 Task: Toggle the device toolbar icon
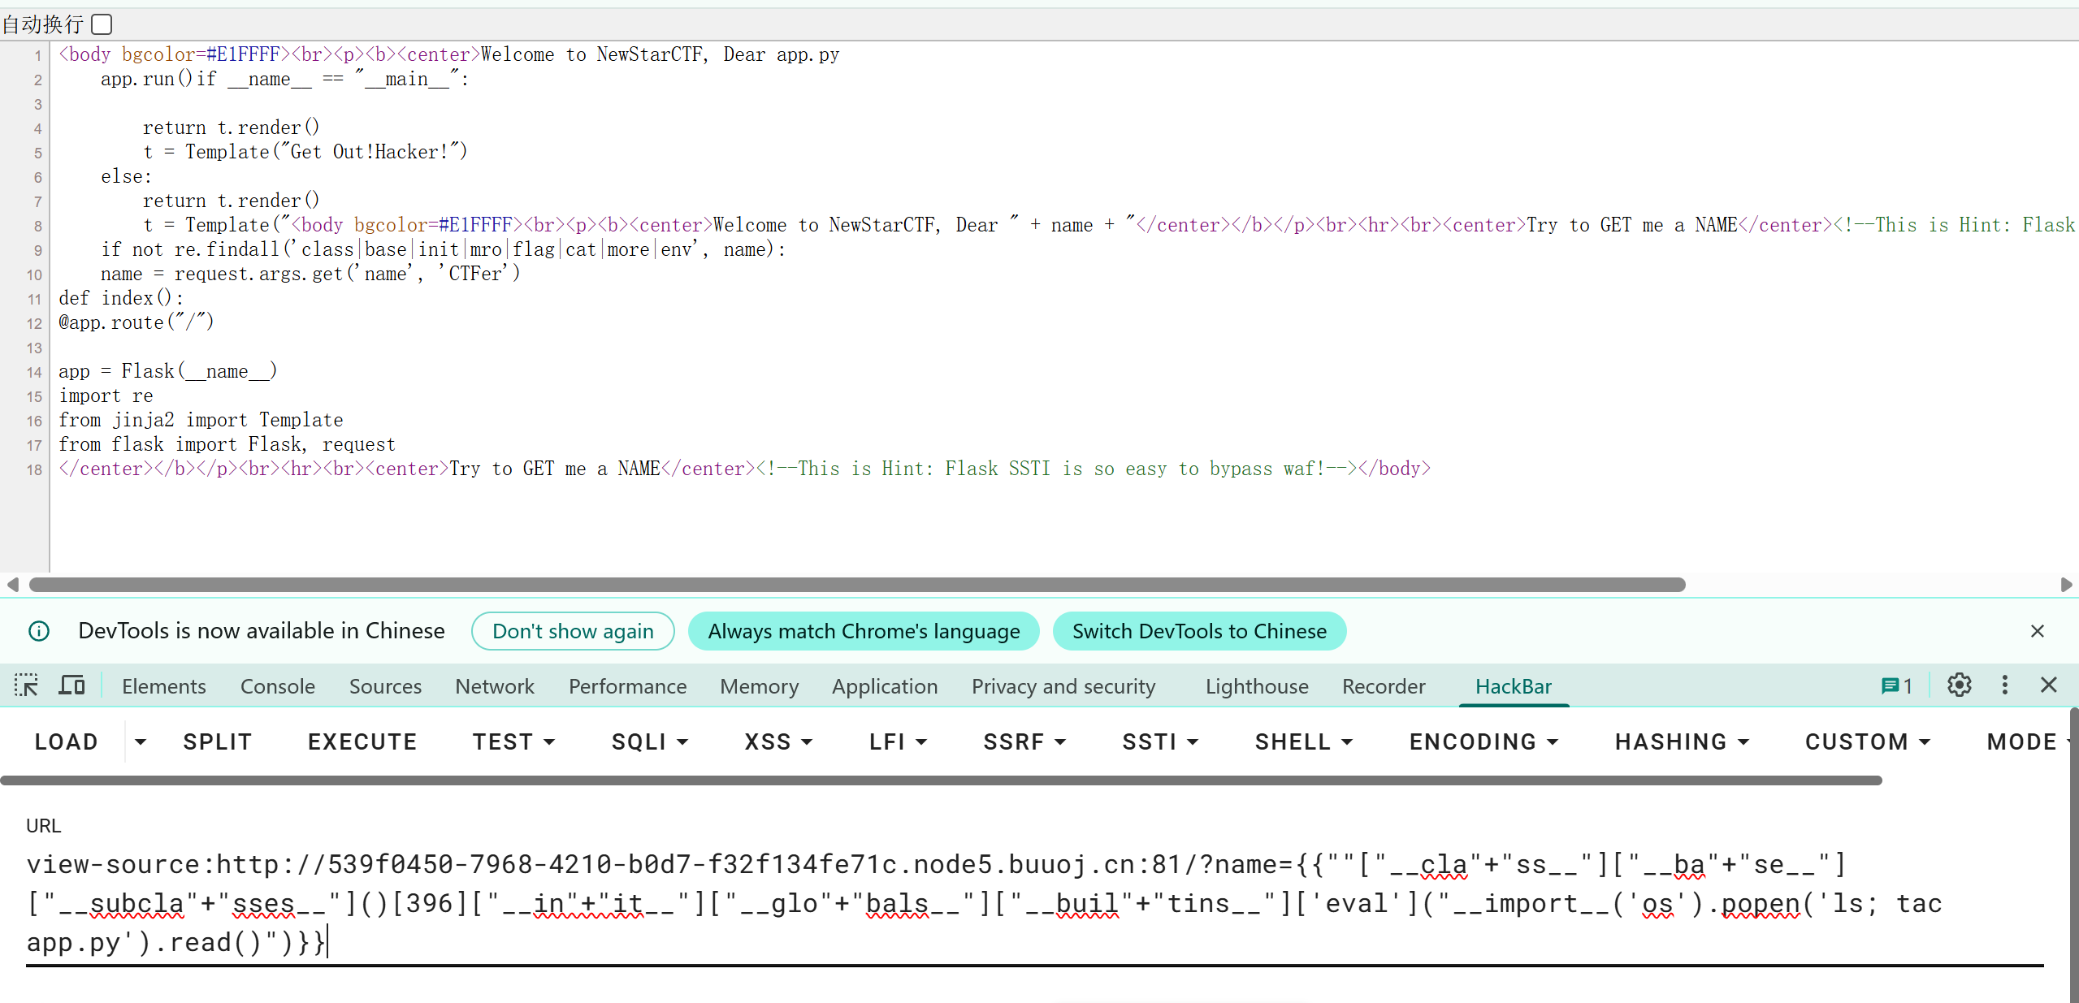[71, 686]
